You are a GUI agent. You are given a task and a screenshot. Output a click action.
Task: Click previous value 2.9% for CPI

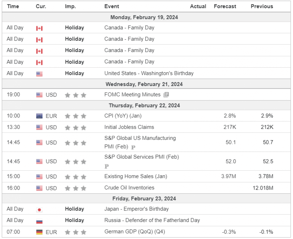click(x=267, y=116)
